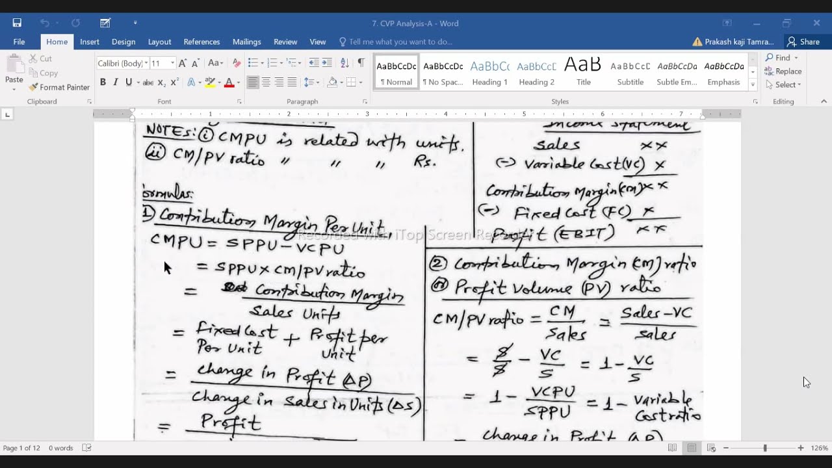This screenshot has width=832, height=468.
Task: Switch to the Design tab
Action: (123, 42)
